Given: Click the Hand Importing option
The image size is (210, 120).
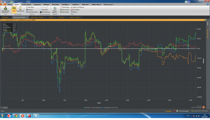Looking at the screenshot, I should pyautogui.click(x=32, y=12).
